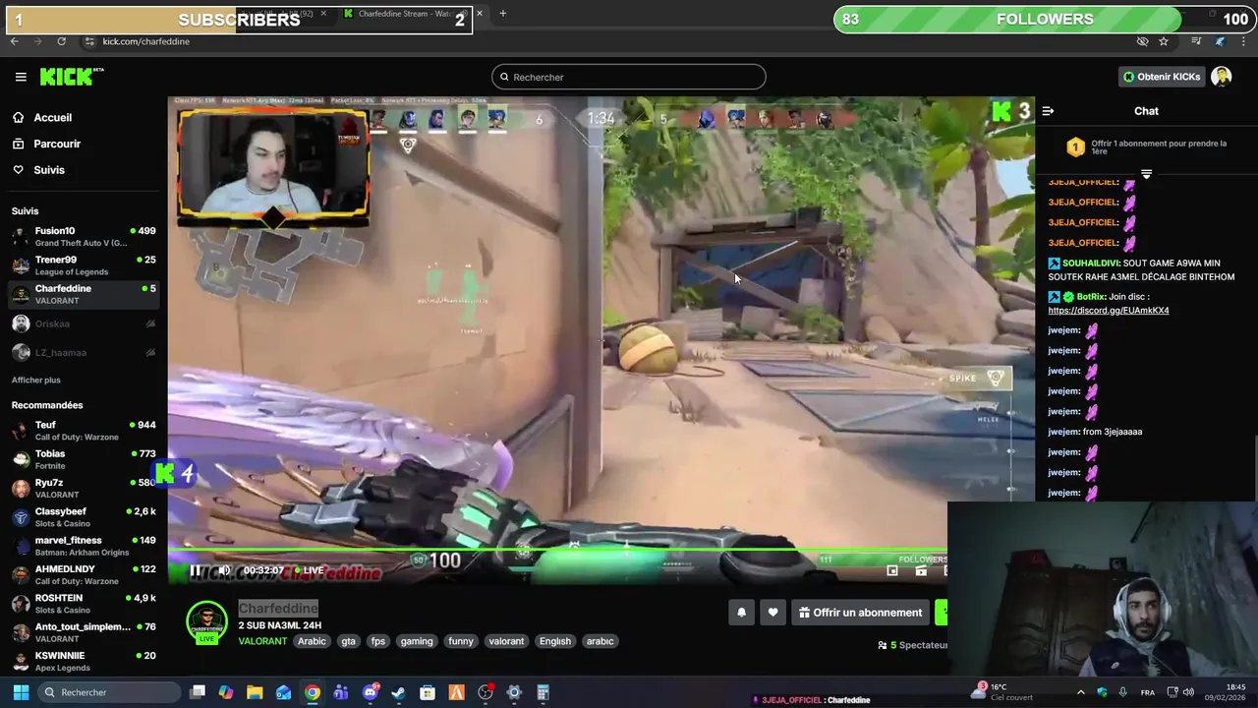Expand followed channels with Afficher plus

(x=36, y=380)
